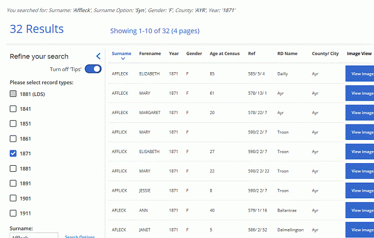Click the 32 Results heading
This screenshot has width=374, height=238.
(37, 29)
